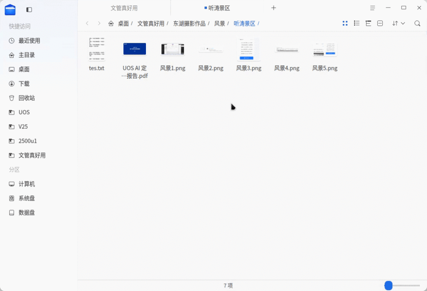This screenshot has height=291, width=427.
Task: Add a new tab with plus button
Action: coord(274,8)
